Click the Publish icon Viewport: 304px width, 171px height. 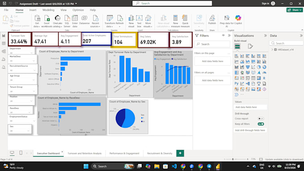[x=212, y=20]
